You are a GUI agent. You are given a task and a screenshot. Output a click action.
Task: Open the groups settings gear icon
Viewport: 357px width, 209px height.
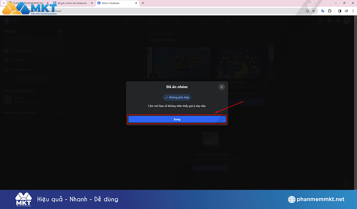click(61, 31)
